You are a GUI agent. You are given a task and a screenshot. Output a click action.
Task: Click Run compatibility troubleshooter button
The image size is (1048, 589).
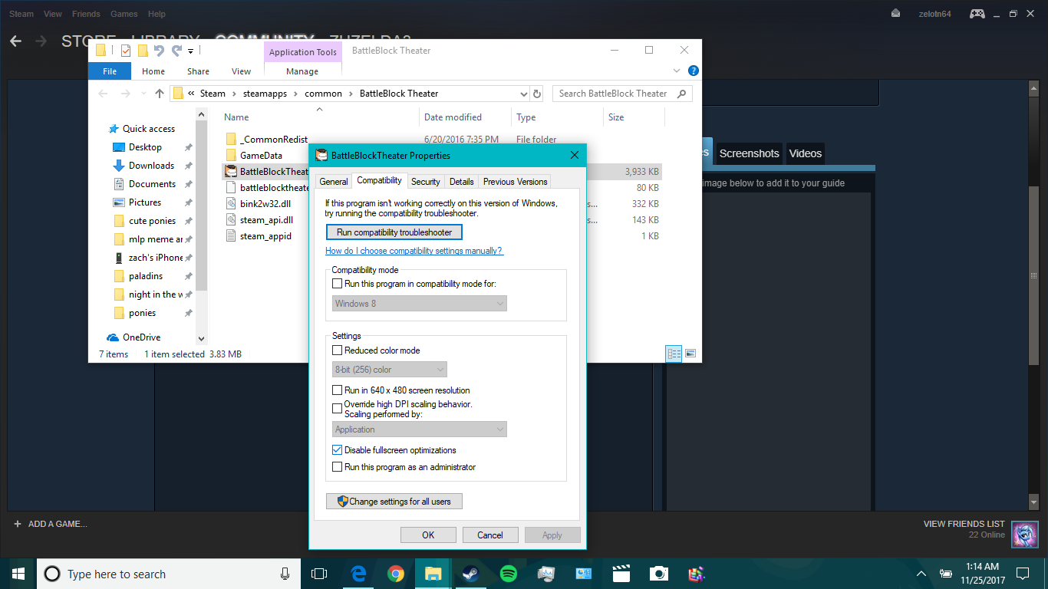tap(394, 232)
